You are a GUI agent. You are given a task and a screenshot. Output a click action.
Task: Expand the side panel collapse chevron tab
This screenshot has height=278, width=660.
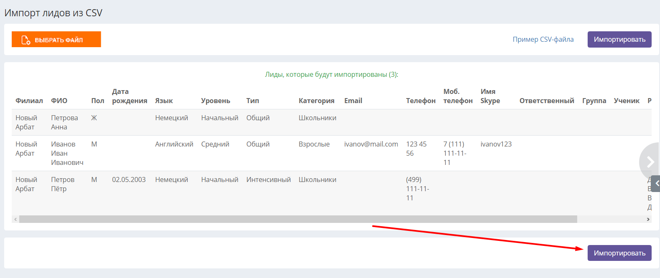[x=656, y=183]
